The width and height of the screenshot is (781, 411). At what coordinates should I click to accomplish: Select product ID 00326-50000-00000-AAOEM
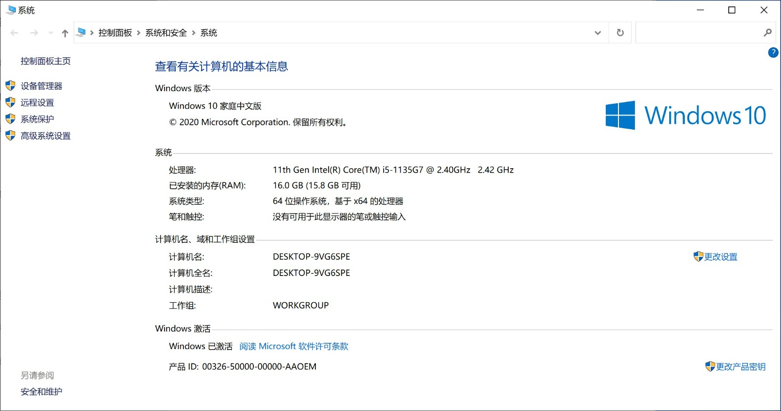click(259, 367)
